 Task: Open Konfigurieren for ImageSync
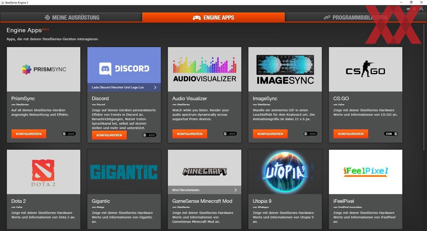(x=270, y=134)
